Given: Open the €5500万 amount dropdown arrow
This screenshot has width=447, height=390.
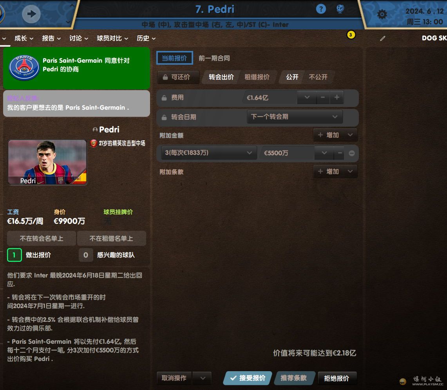Looking at the screenshot, I should point(324,153).
